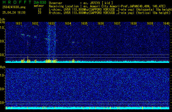The image size is (172, 112).
Task: Click the Lch channel label
Action: (2, 19)
